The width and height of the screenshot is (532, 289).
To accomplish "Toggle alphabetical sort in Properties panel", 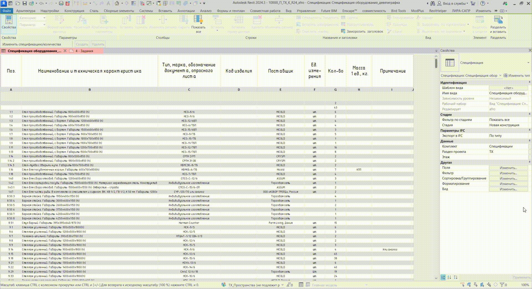I will point(449,277).
